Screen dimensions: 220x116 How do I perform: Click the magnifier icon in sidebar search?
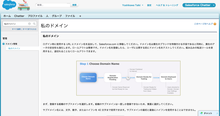(34, 24)
